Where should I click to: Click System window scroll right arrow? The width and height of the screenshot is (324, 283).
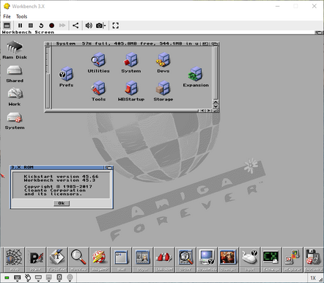coord(208,111)
